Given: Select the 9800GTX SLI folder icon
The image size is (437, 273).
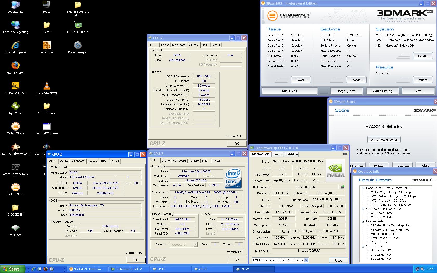Looking at the screenshot, I should click(x=16, y=210).
